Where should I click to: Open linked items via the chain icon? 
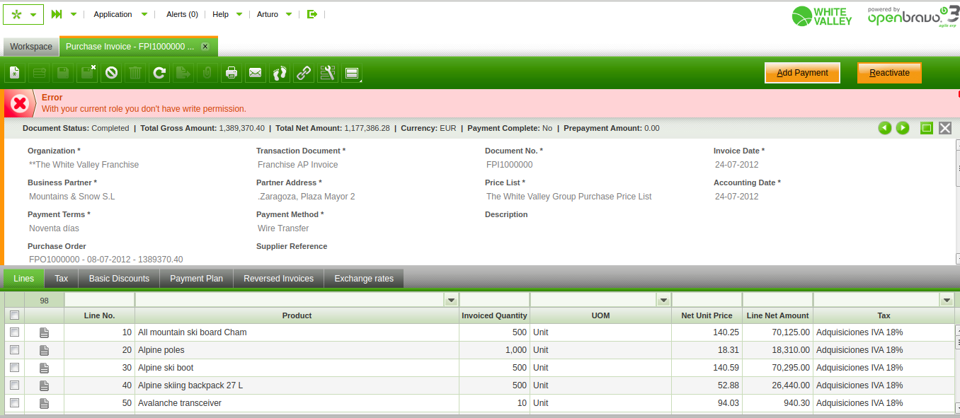click(x=304, y=73)
